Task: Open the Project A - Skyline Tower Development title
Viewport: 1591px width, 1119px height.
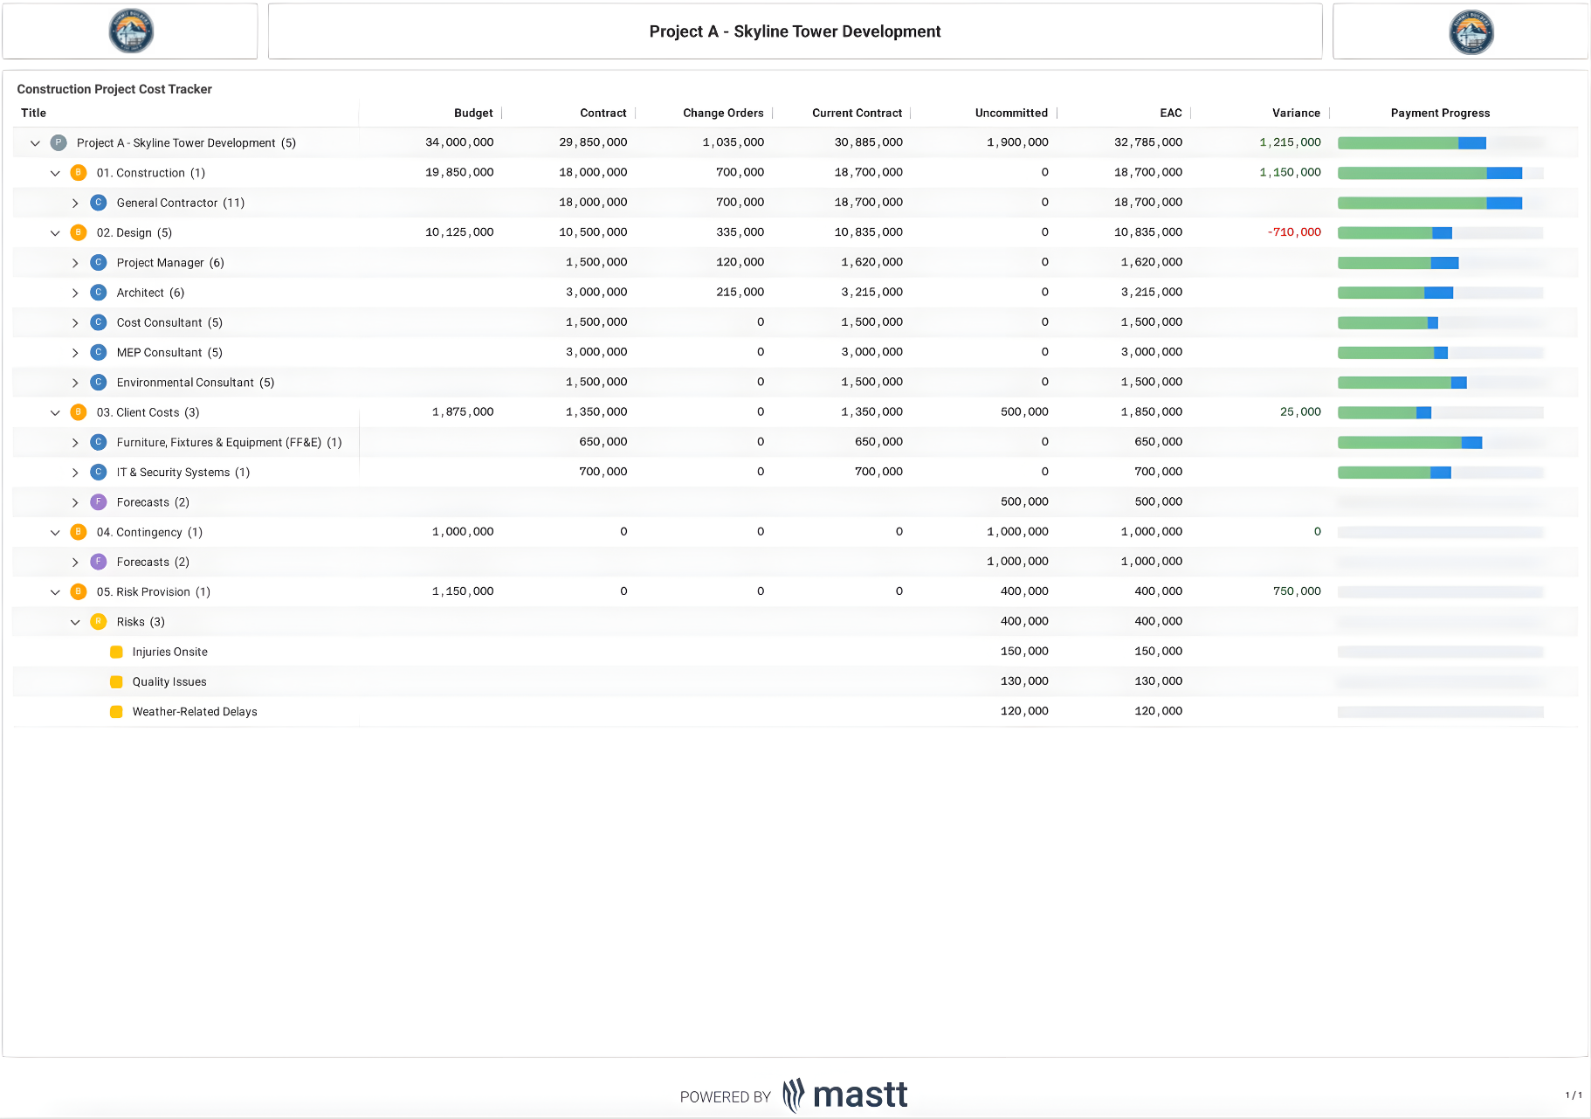Action: click(x=795, y=31)
